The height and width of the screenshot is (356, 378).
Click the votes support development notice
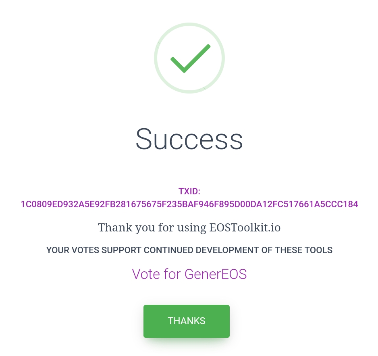coord(189,250)
